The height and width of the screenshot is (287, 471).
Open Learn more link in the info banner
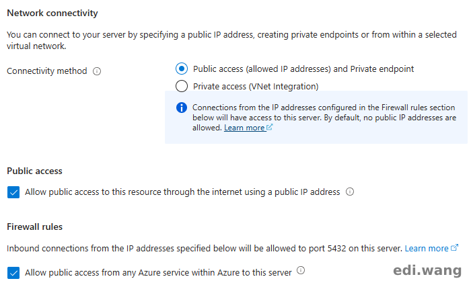(x=244, y=128)
